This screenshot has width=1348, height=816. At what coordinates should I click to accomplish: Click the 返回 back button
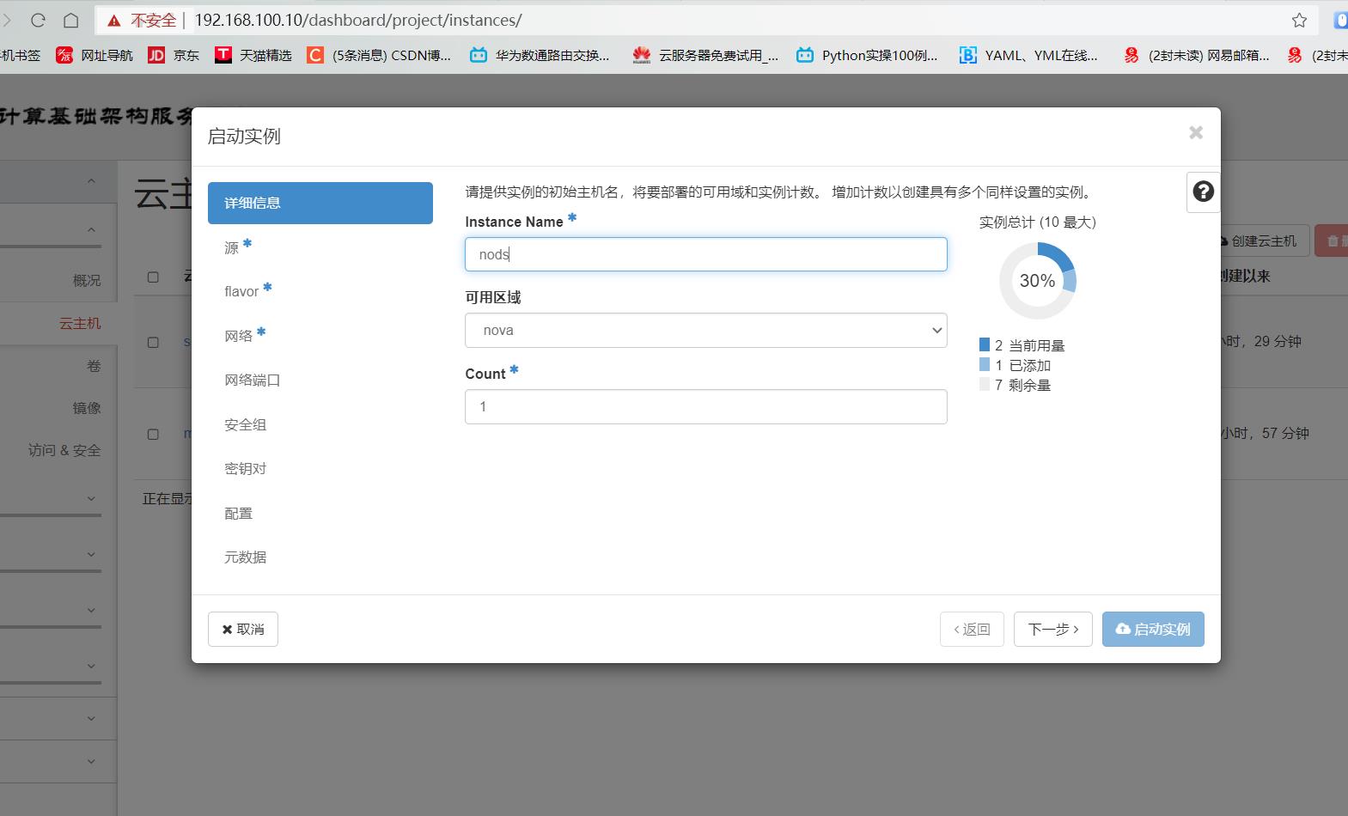point(972,629)
